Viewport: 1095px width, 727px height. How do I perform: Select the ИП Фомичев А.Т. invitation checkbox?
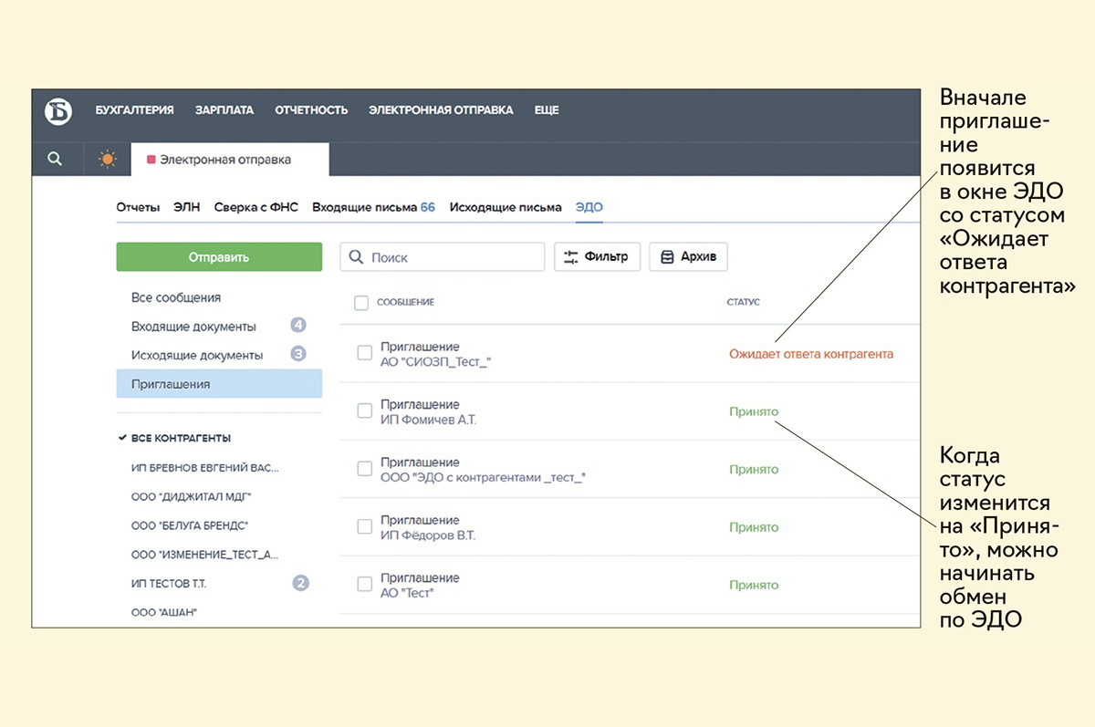click(365, 411)
